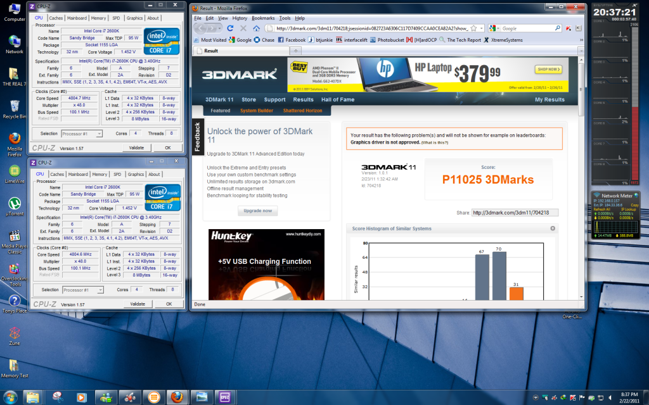This screenshot has height=405, width=649.
Task: Open the Back/Forward history dropdown arrow
Action: pyautogui.click(x=221, y=28)
